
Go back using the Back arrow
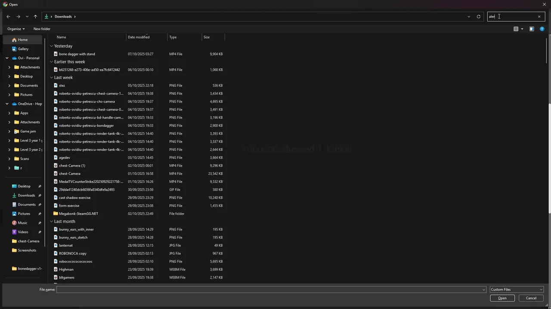pyautogui.click(x=8, y=17)
